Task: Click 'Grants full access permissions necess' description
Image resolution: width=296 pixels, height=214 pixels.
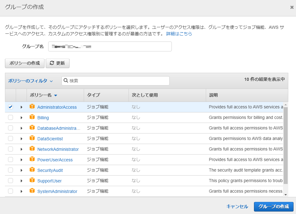Action: pos(246,191)
